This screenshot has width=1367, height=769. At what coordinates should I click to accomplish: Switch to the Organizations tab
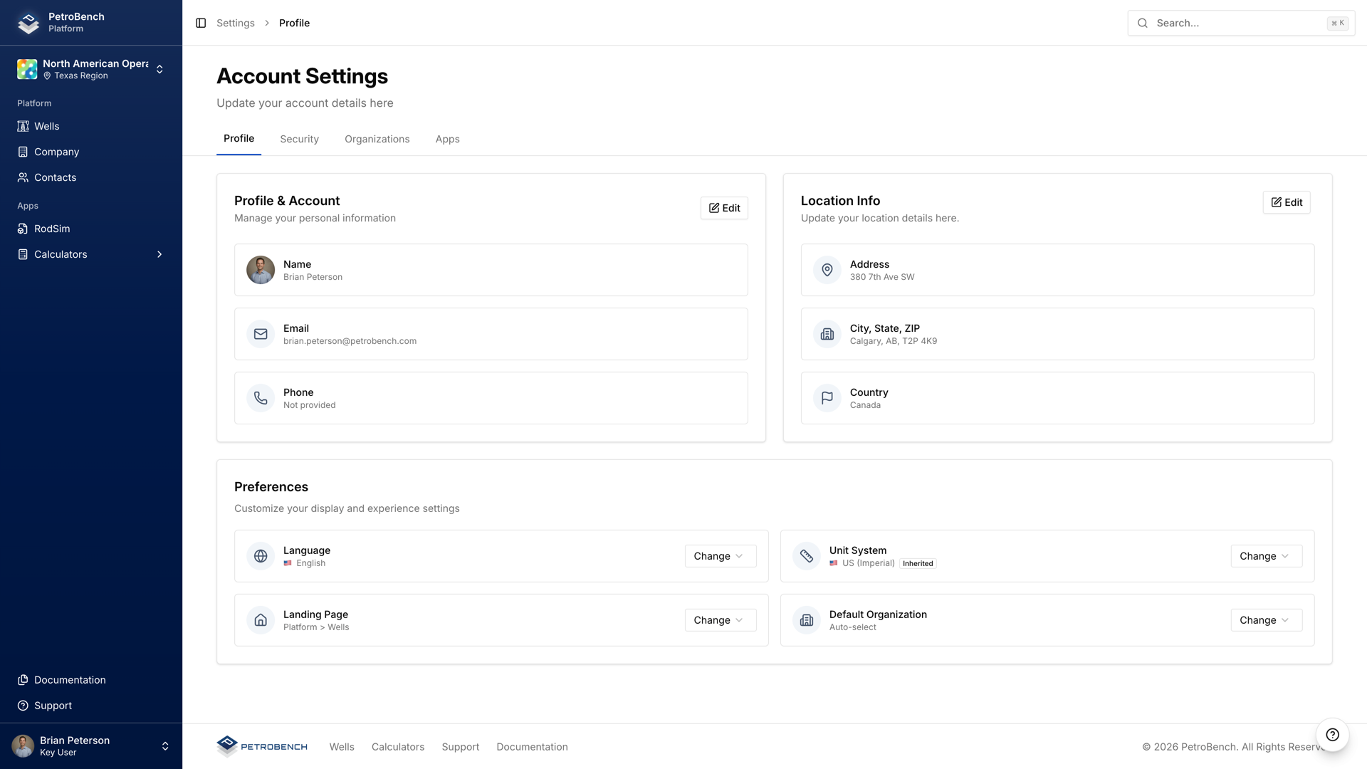377,139
